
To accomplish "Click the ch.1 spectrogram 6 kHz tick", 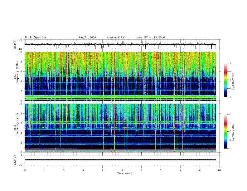I will pyautogui.click(x=22, y=71).
